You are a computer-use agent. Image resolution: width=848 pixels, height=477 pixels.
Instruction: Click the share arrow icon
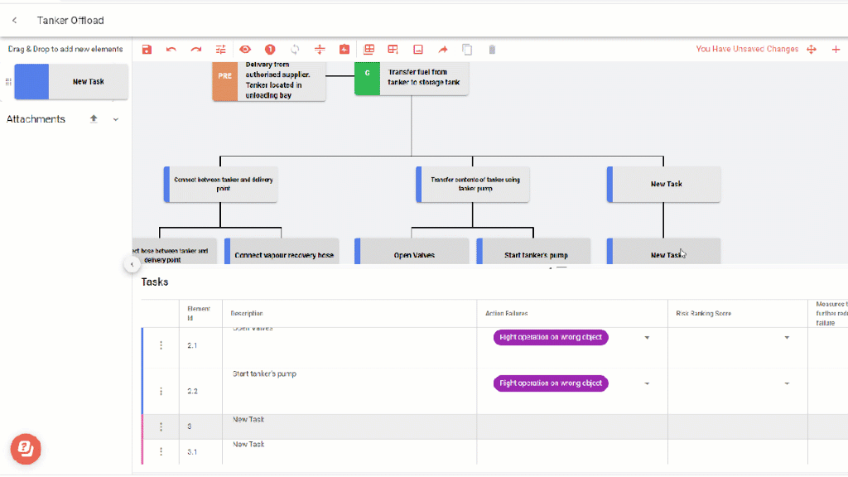tap(442, 50)
